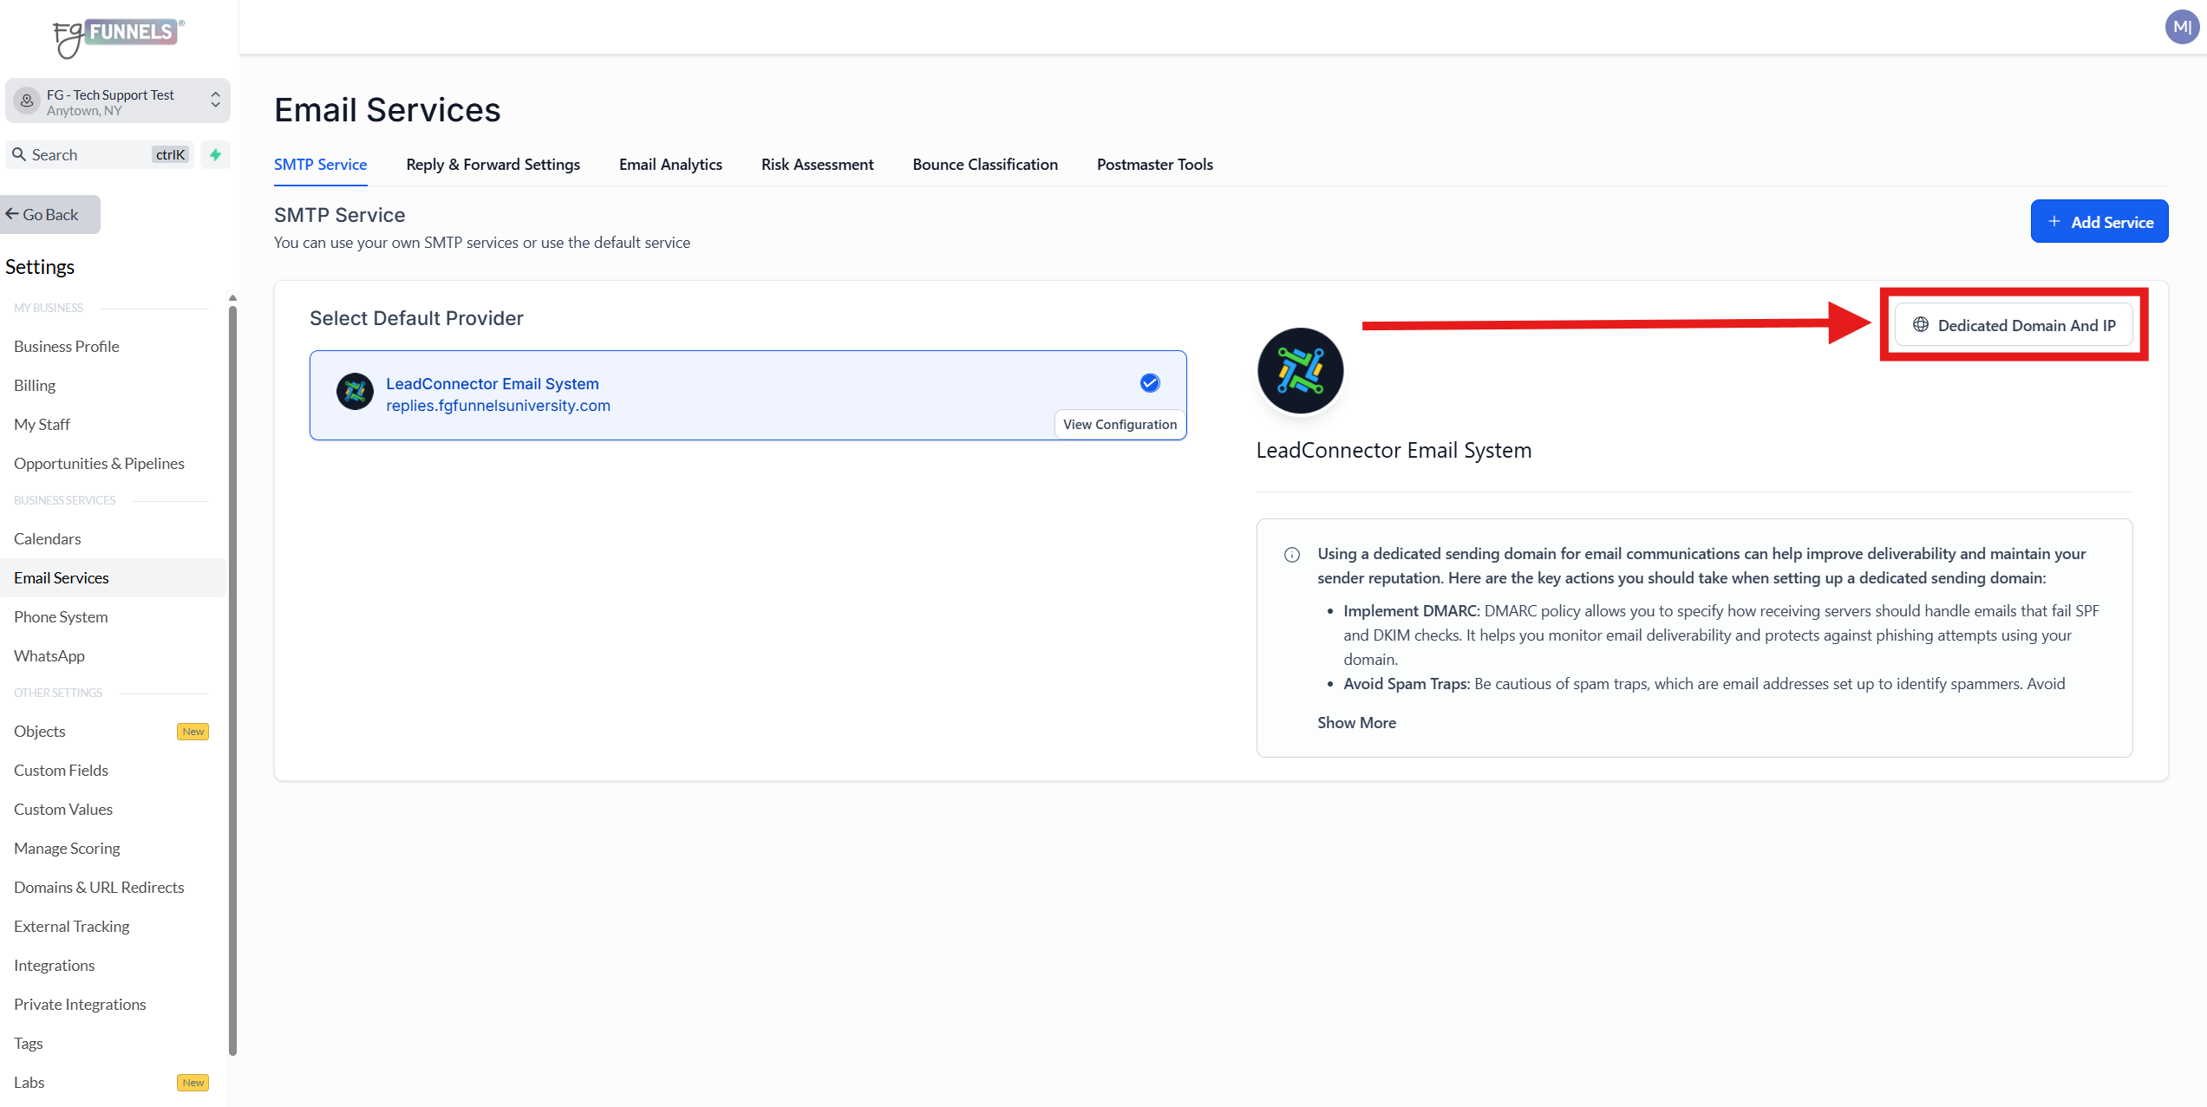Click the settings sidebar scrollbar
The width and height of the screenshot is (2207, 1107).
232,676
